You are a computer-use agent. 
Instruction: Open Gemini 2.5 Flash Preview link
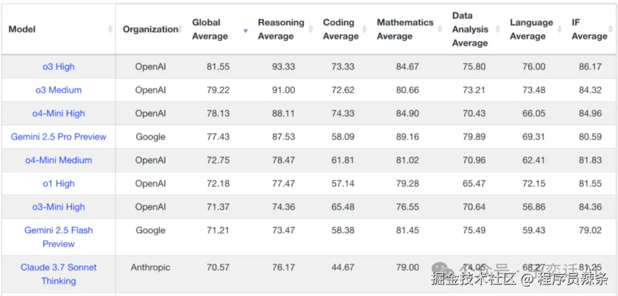click(58, 237)
